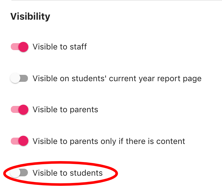Click the pink knob of the Visible to staff switch
The height and width of the screenshot is (189, 222).
pos(23,47)
